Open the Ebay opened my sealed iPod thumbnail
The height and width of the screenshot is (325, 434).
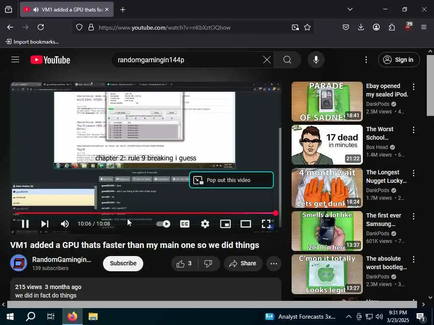click(x=327, y=102)
